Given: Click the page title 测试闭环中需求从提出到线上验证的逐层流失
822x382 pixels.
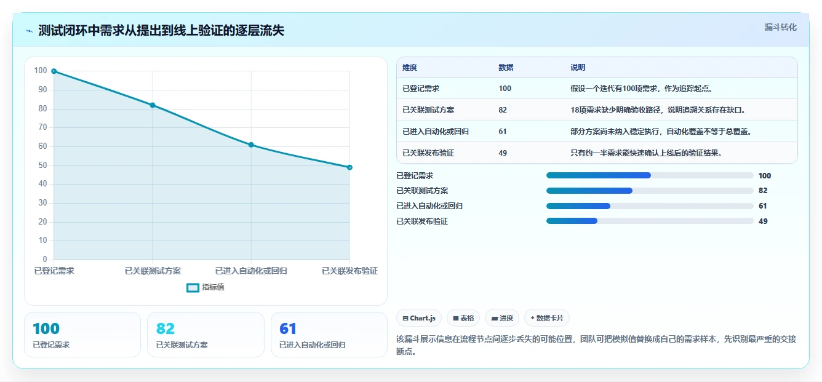Looking at the screenshot, I should point(161,31).
